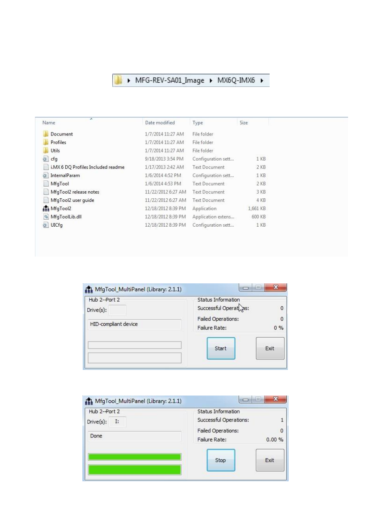Select the Utils folder icon
This screenshot has height=524, width=371.
[46, 150]
